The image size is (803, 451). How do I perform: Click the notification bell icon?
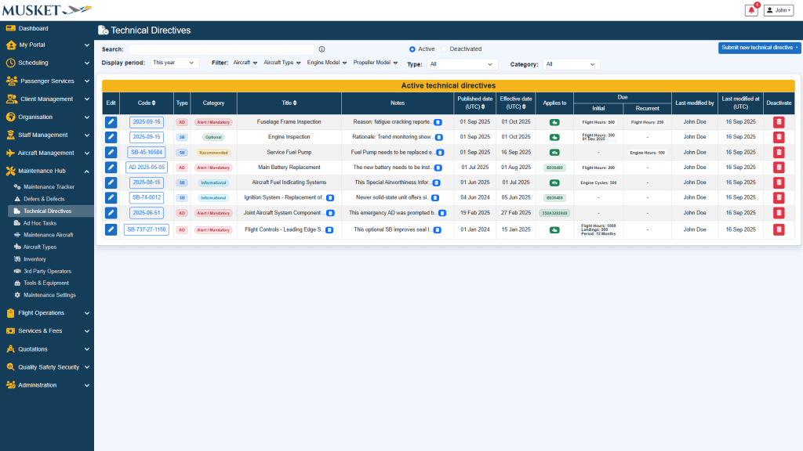tap(751, 10)
